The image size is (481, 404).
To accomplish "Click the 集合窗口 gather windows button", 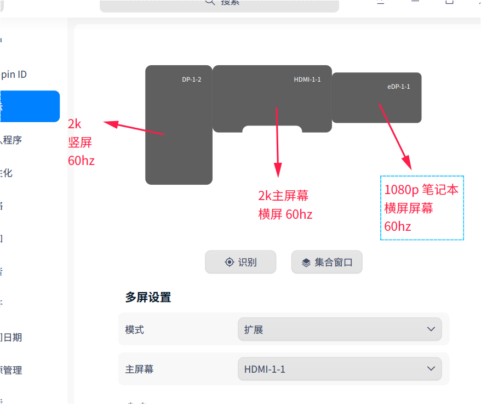I will click(x=327, y=262).
